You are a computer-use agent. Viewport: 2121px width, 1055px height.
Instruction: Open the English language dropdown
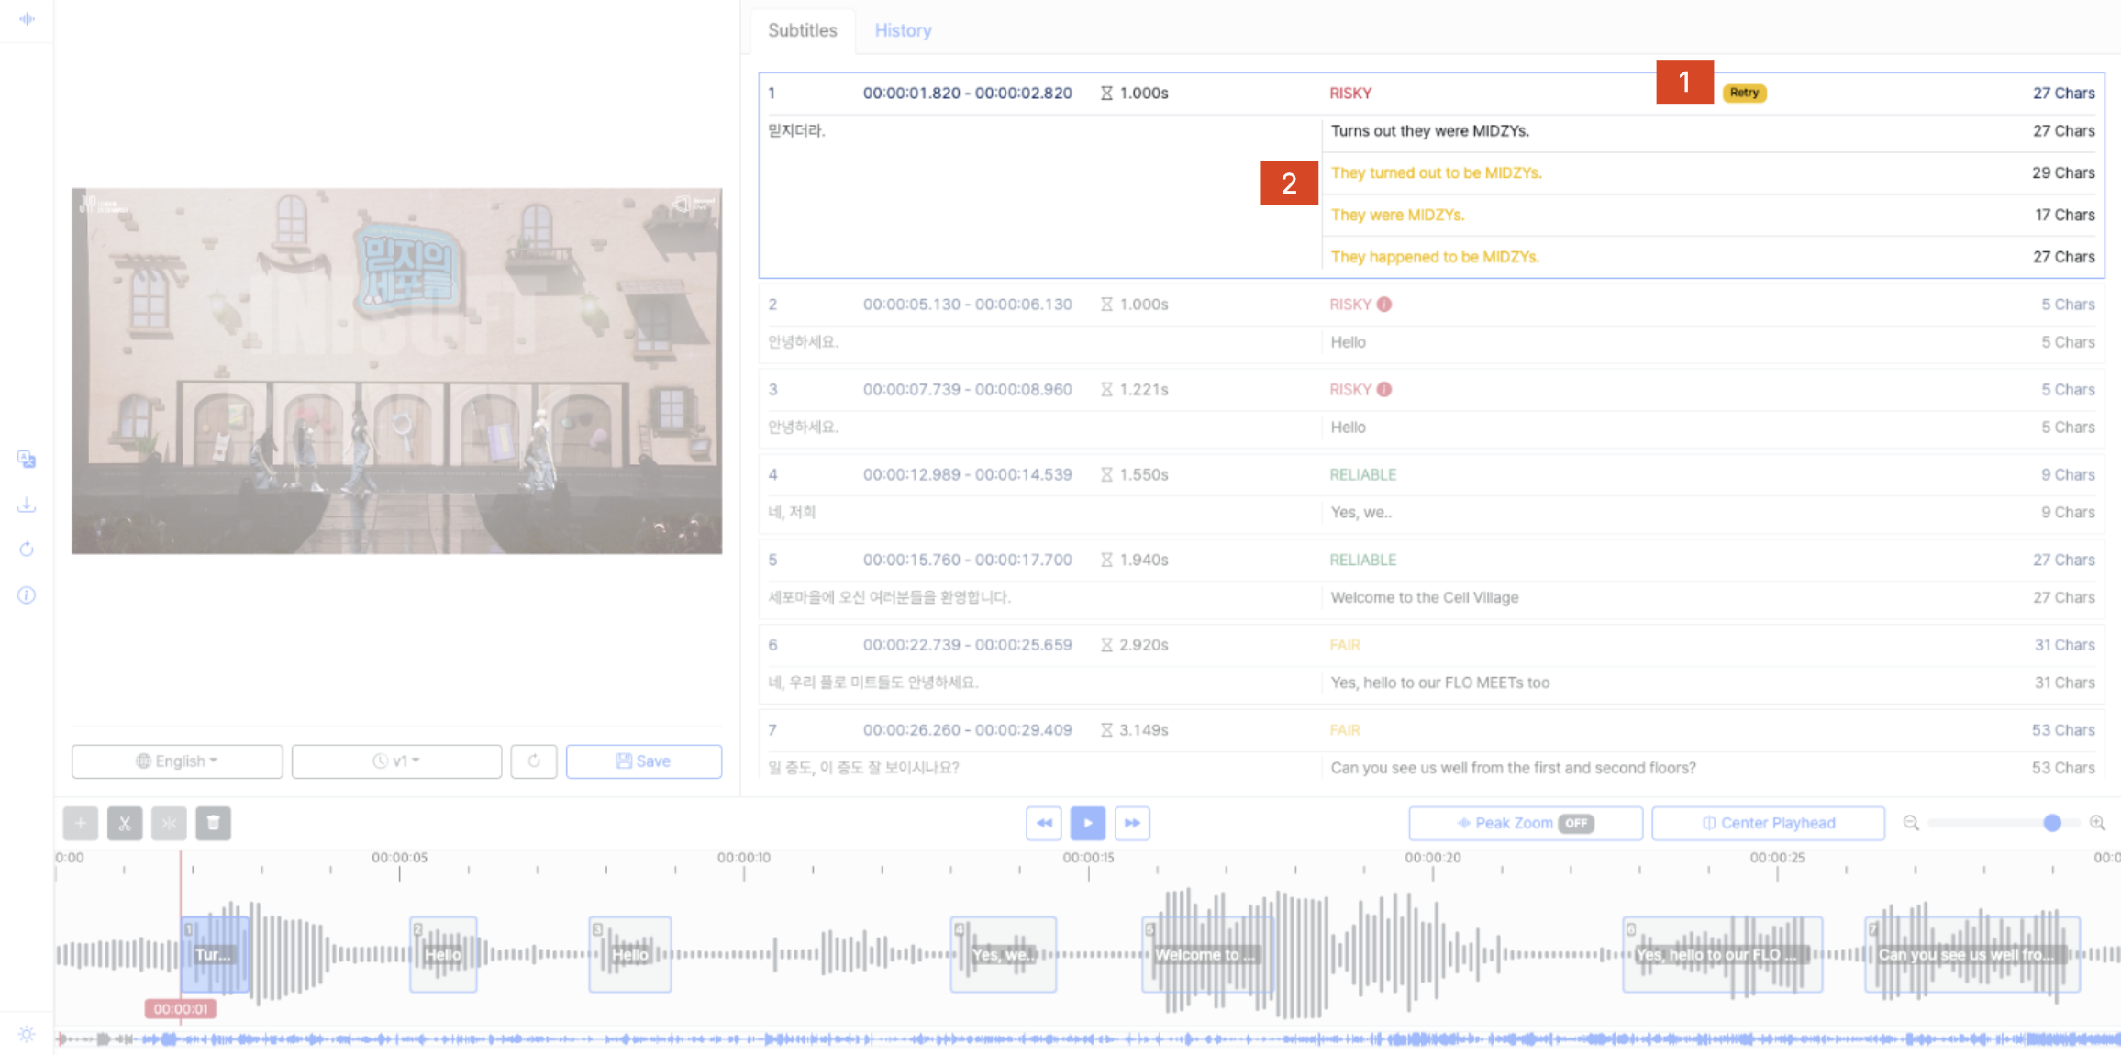coord(177,761)
